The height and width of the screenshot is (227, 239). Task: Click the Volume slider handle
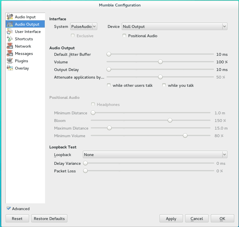160,62
